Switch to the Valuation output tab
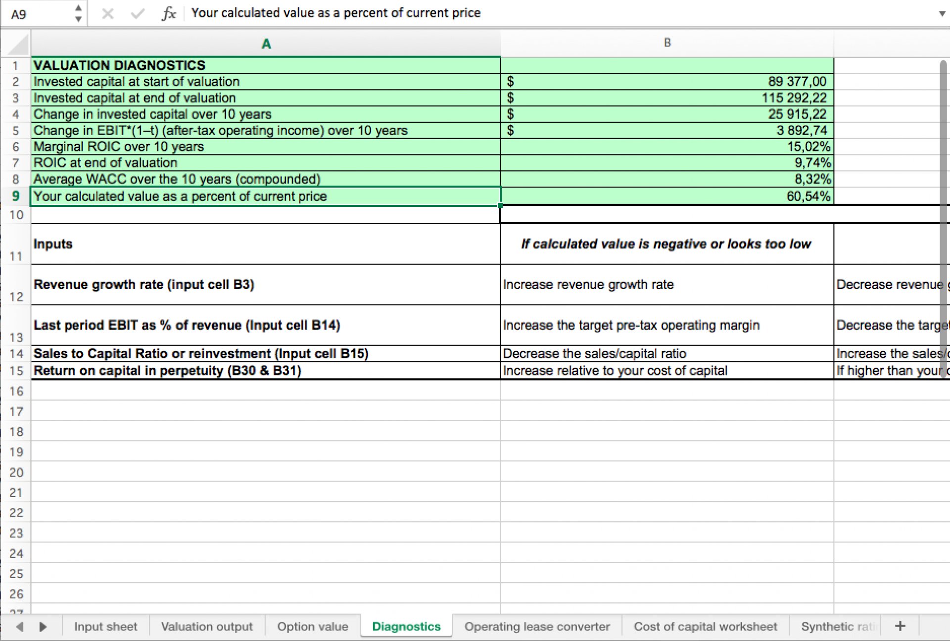Image resolution: width=950 pixels, height=641 pixels. [207, 626]
